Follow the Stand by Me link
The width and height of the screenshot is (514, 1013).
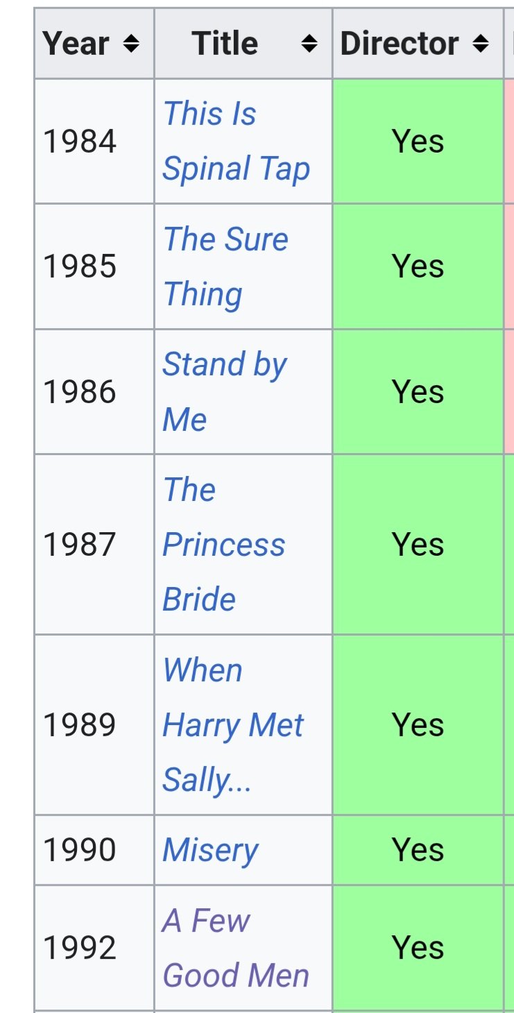(x=224, y=391)
